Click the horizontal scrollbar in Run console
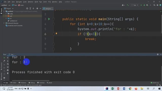The height and width of the screenshot is (91, 162). pyautogui.click(x=31, y=80)
